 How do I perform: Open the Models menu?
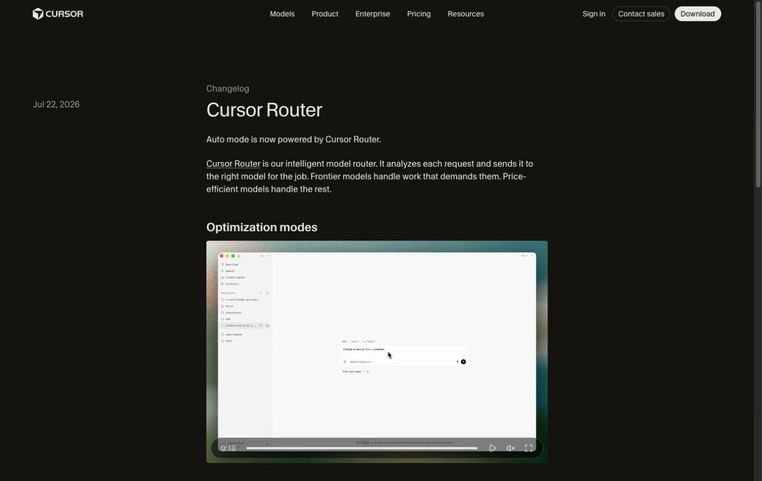tap(282, 14)
